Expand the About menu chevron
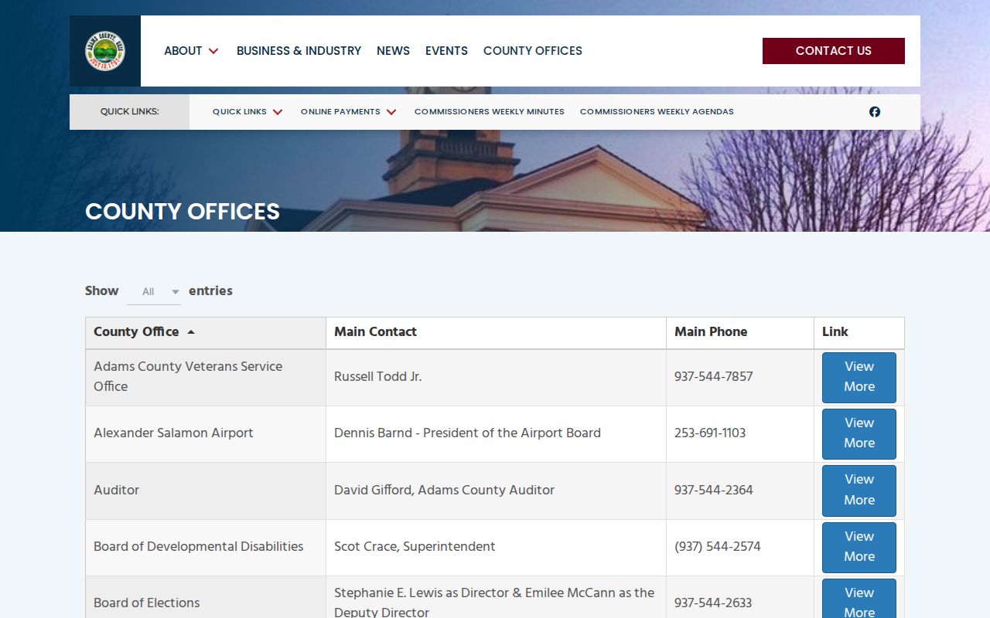The image size is (990, 618). pos(213,51)
